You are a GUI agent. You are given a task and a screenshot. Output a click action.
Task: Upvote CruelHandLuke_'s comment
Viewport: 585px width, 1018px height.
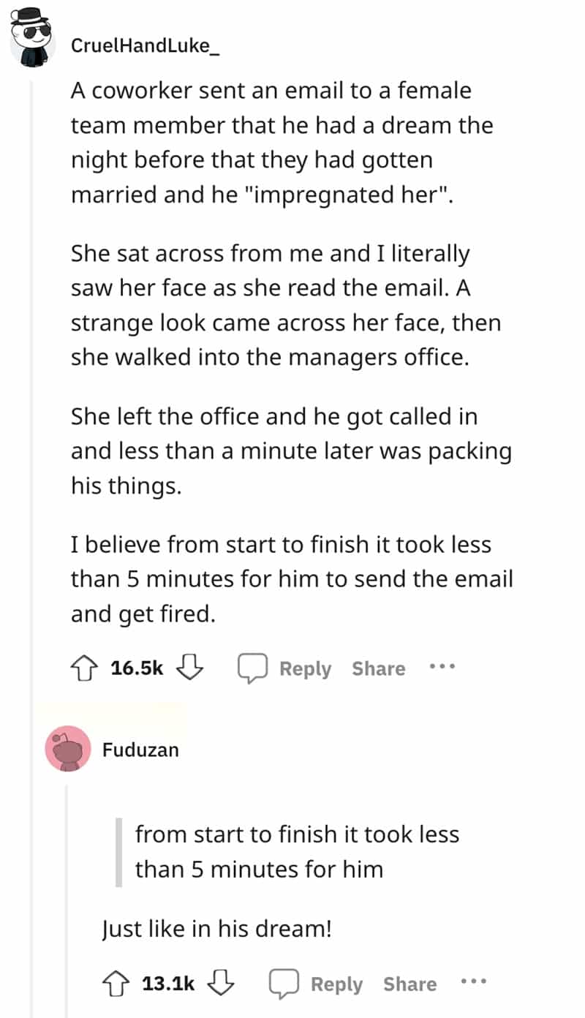click(x=87, y=668)
